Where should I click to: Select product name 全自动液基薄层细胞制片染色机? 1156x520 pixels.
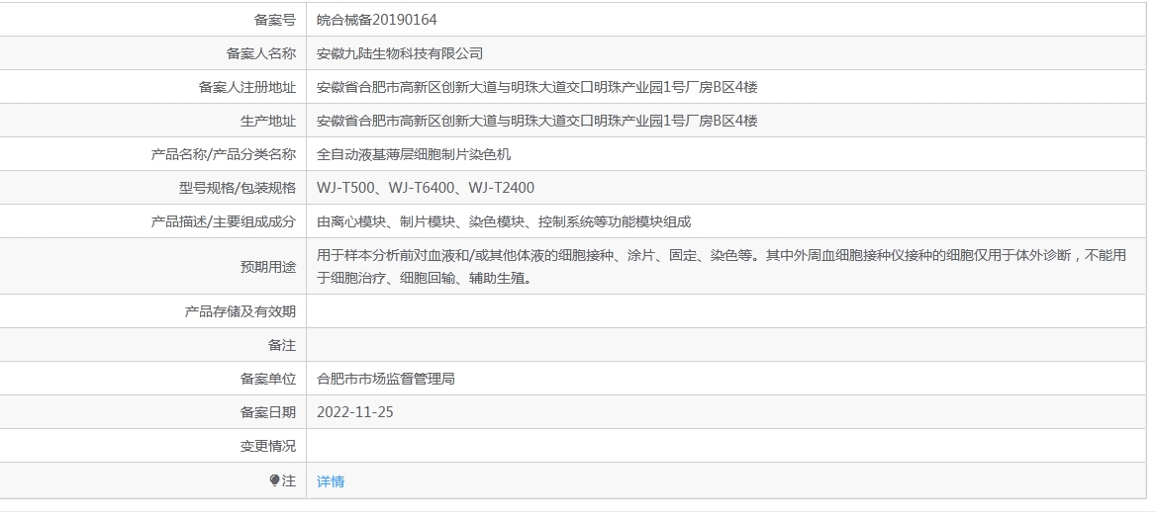click(x=414, y=154)
